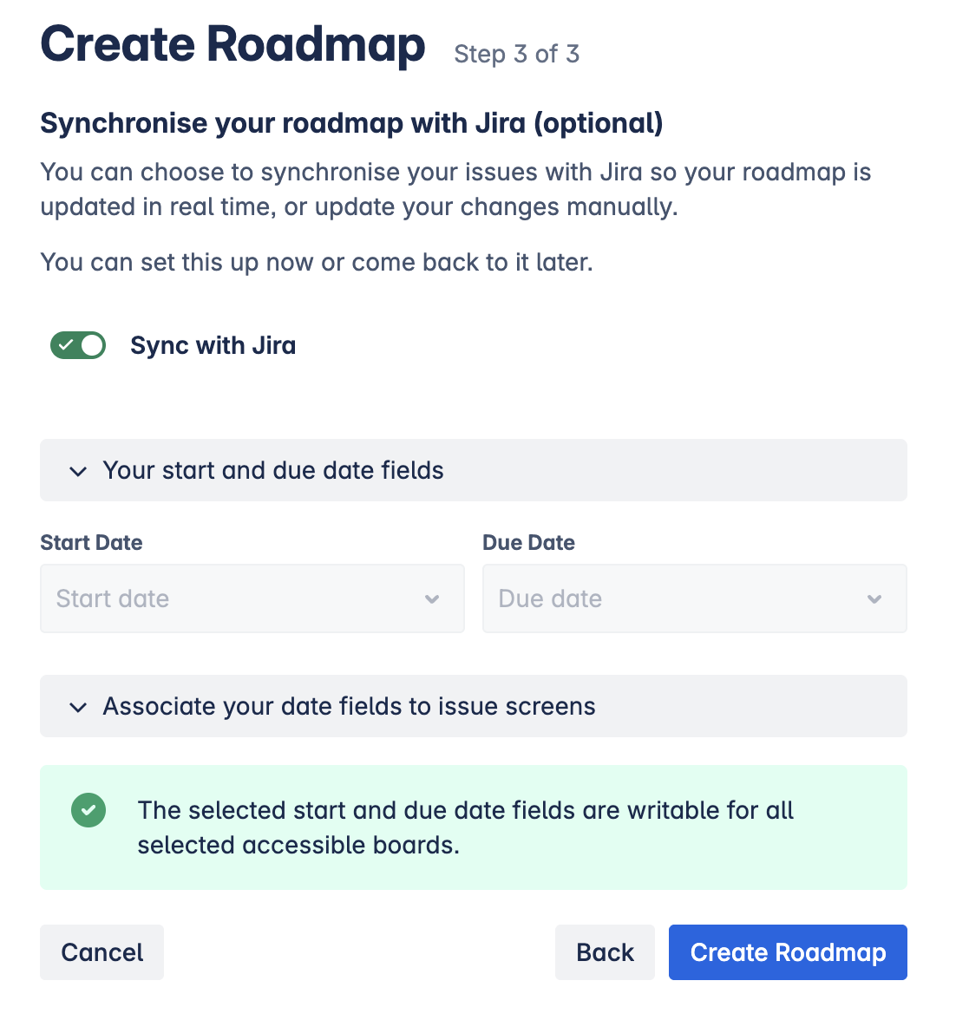Viewport: 956px width, 1020px height.
Task: Click the Sync with Jira label text
Action: (x=213, y=345)
